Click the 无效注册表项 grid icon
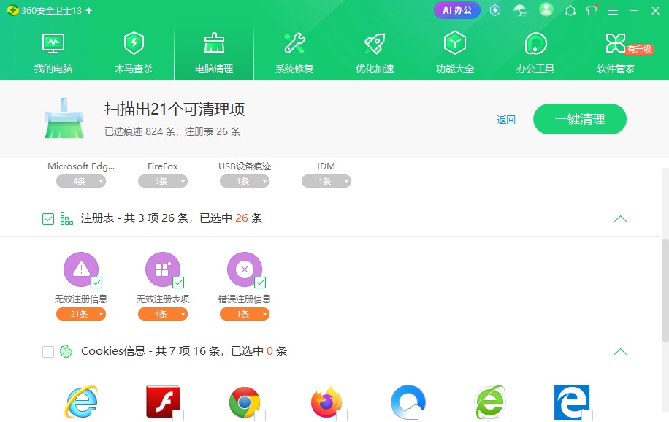Image resolution: width=669 pixels, height=422 pixels. tap(162, 269)
